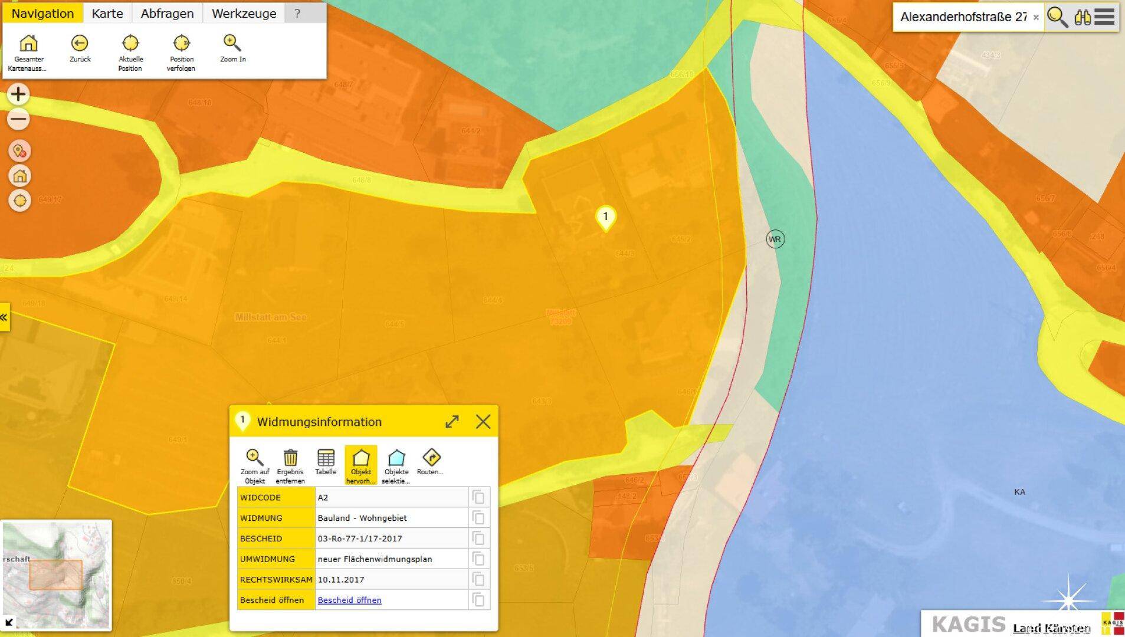Image resolution: width=1125 pixels, height=637 pixels.
Task: Copy the WIDCODE value
Action: 478,497
